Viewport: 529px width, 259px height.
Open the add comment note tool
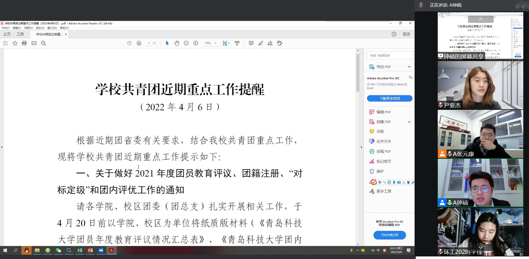pyautogui.click(x=251, y=43)
